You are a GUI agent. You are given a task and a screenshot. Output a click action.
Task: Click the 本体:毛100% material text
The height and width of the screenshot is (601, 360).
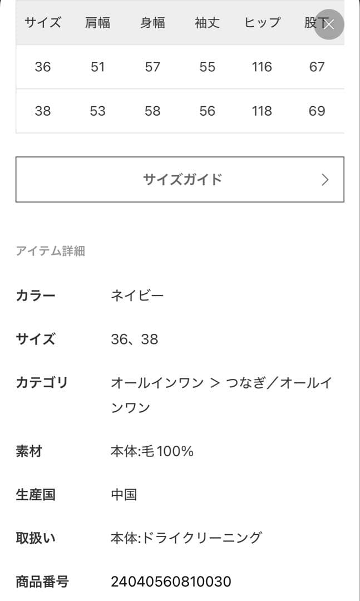coord(152,451)
